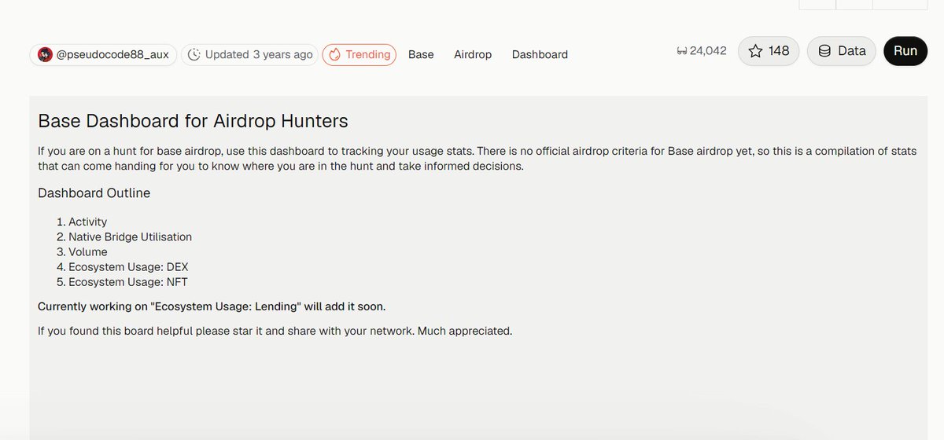944x440 pixels.
Task: Click the database icon in Data
Action: (x=824, y=51)
